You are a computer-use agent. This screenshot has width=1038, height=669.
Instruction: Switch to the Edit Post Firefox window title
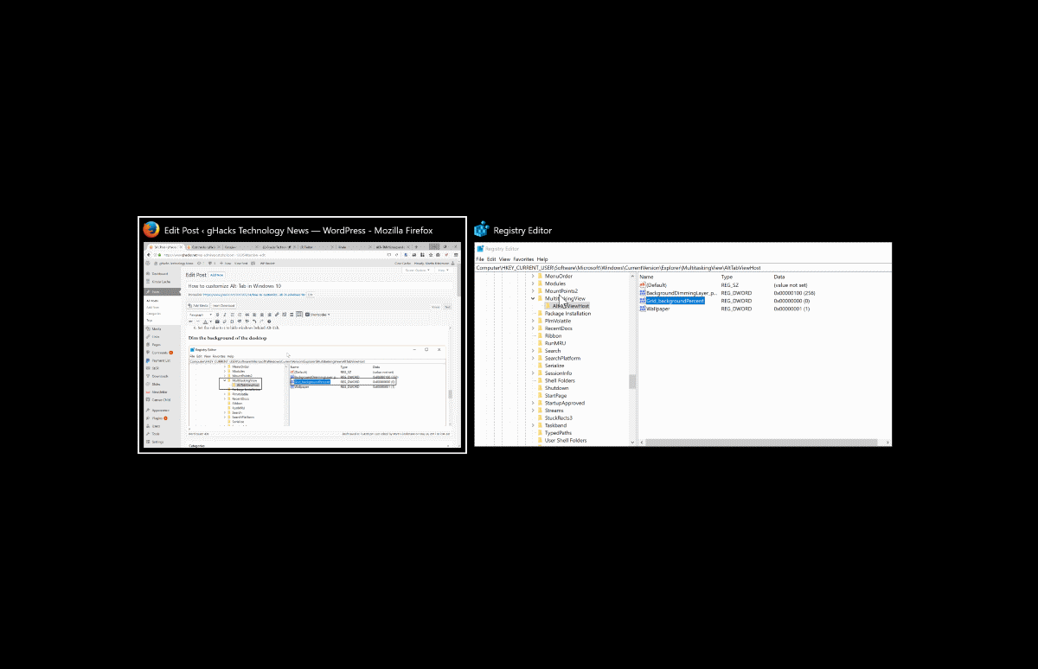point(298,230)
